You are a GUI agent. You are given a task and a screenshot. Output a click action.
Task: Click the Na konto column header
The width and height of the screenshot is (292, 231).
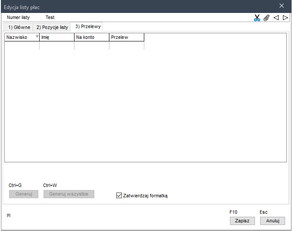[x=91, y=38]
